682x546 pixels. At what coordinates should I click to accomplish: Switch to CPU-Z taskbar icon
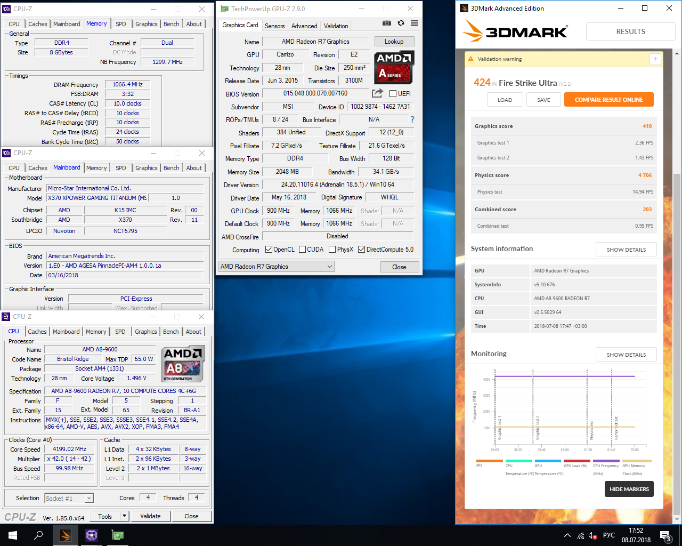coord(92,535)
